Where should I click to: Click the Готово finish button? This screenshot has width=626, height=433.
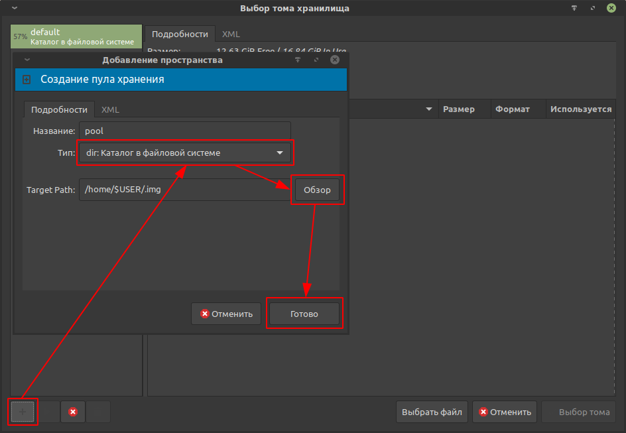tap(304, 314)
